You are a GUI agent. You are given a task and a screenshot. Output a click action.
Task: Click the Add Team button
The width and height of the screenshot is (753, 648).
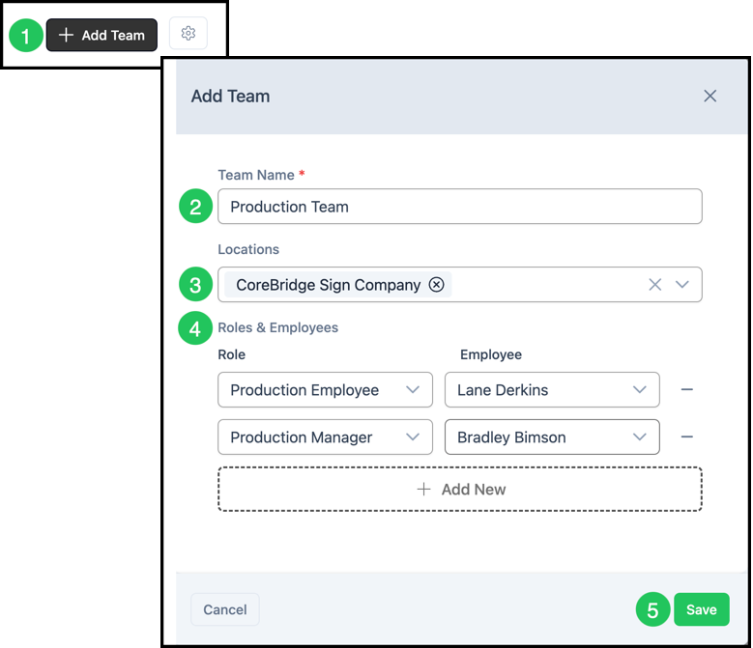coord(101,35)
